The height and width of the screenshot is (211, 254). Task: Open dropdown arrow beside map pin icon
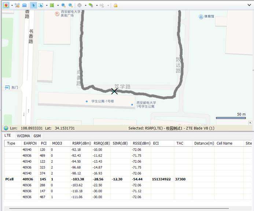click(x=12, y=5)
